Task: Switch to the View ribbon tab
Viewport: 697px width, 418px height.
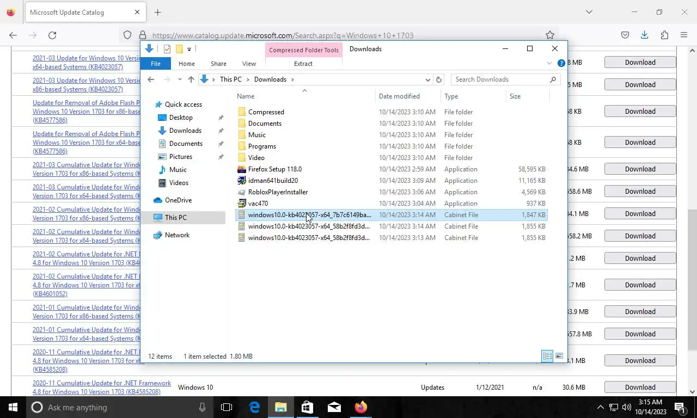Action: [x=249, y=64]
